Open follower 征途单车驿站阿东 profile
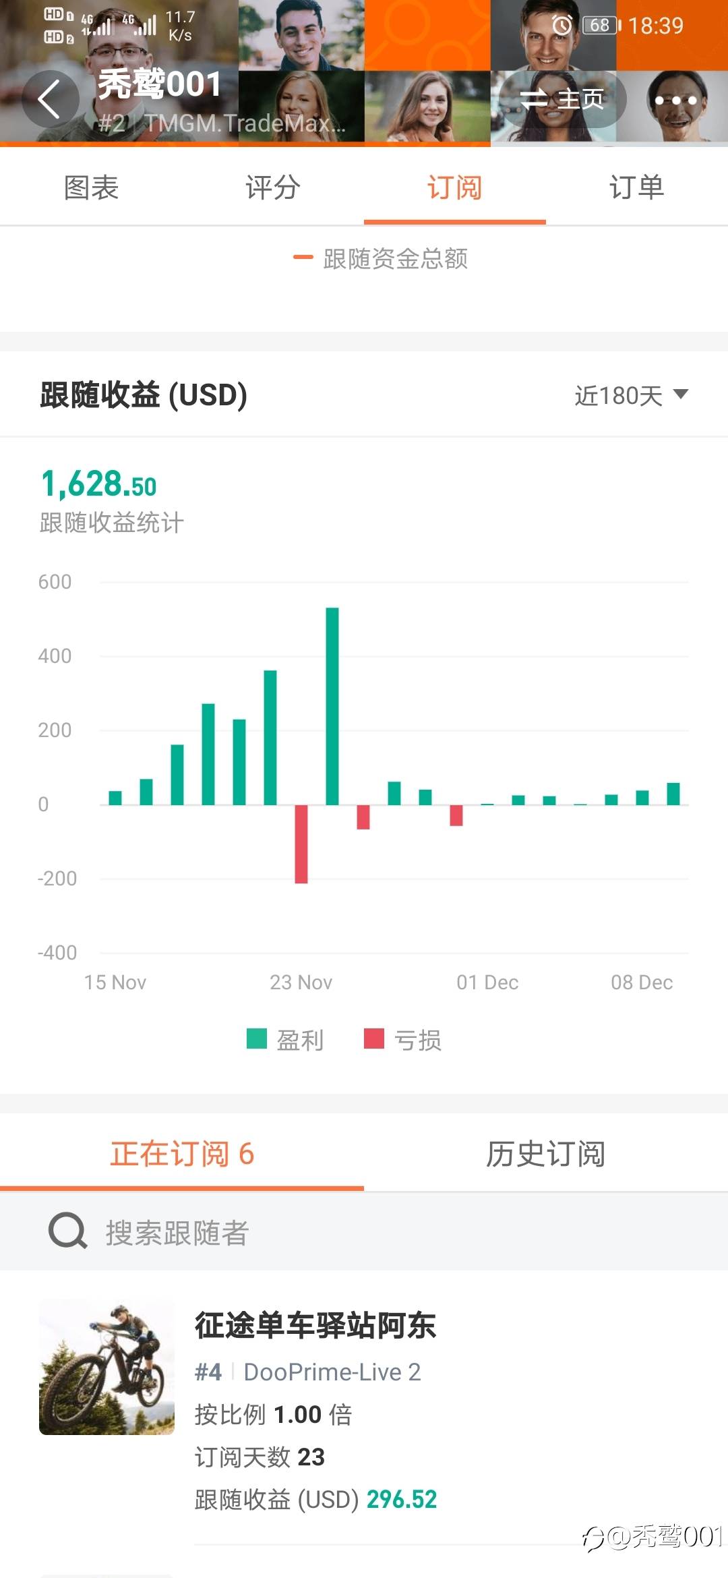The image size is (728, 1578). 315,1325
